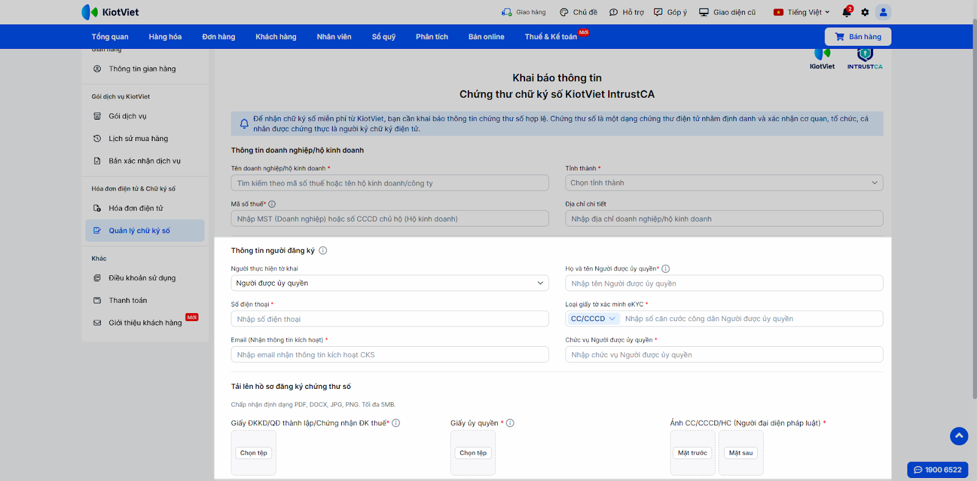Image resolution: width=977 pixels, height=481 pixels.
Task: Click Chọn tệp under Giấy ĐKKD
Action: (x=253, y=453)
